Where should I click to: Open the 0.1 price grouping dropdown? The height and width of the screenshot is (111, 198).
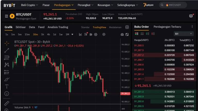184,34
